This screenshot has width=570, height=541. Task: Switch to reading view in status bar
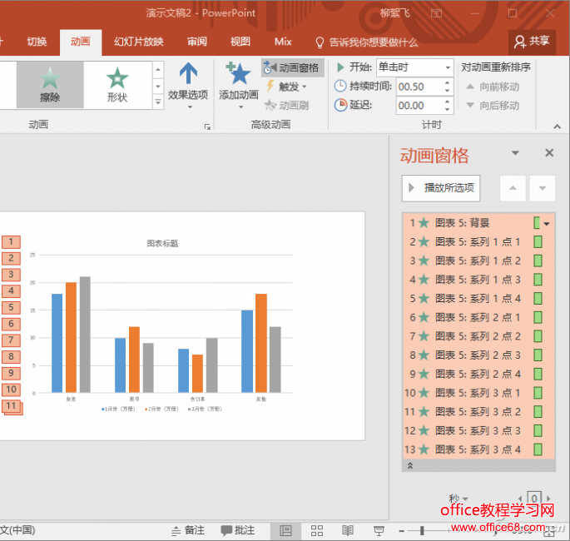348,530
